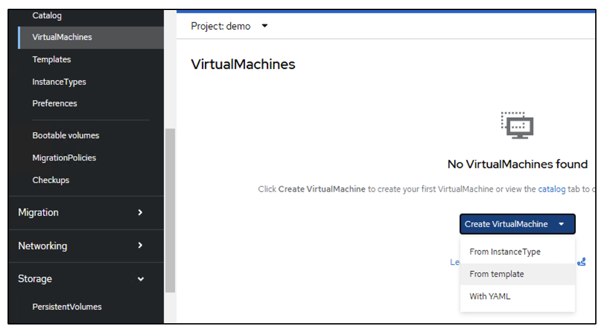The image size is (609, 332).
Task: Open Catalog in the sidebar
Action: point(47,16)
